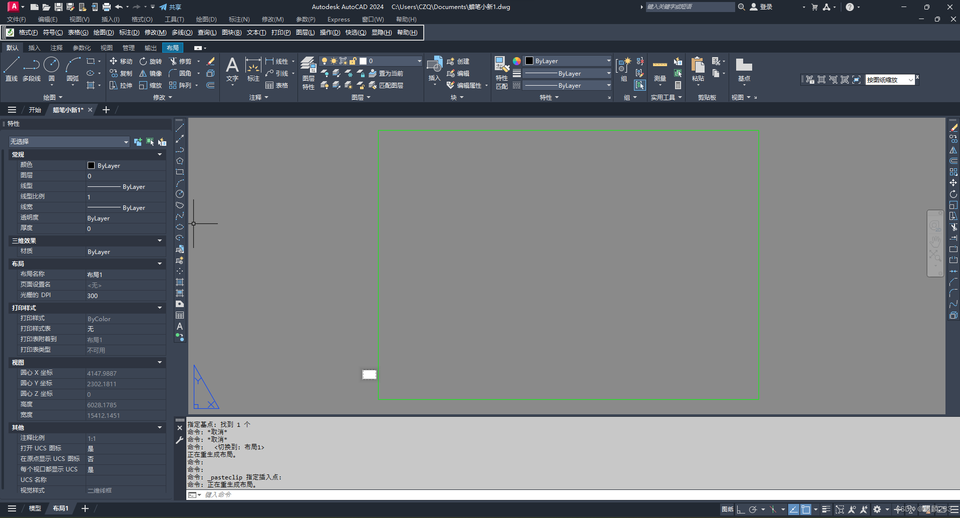
Task: Toggle polar tracking in status bar
Action: coord(753,509)
